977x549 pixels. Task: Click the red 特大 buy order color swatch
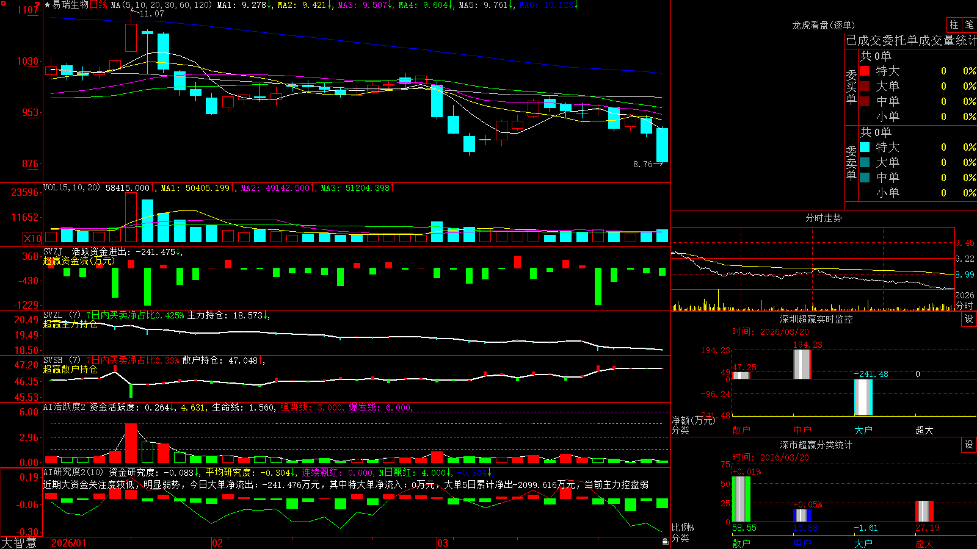865,71
